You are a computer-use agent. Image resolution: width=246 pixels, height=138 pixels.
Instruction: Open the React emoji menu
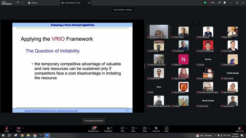tap(133, 129)
